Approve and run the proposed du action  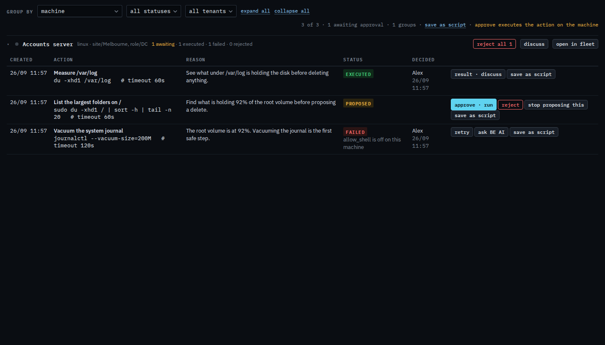point(473,105)
